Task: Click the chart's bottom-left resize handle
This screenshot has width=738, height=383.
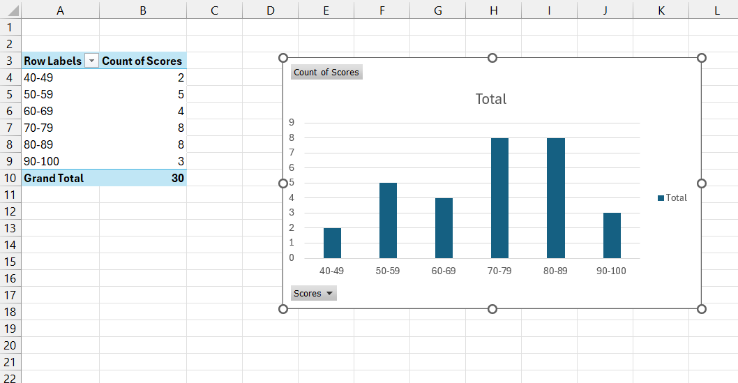Action: (283, 308)
